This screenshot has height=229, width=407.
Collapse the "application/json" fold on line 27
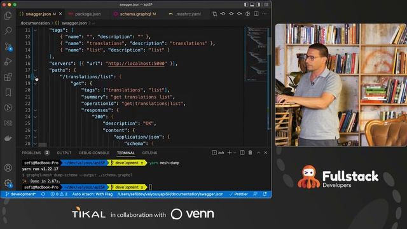point(35,137)
